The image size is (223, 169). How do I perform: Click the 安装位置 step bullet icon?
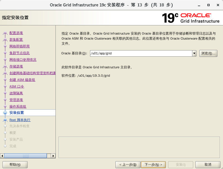5,113
